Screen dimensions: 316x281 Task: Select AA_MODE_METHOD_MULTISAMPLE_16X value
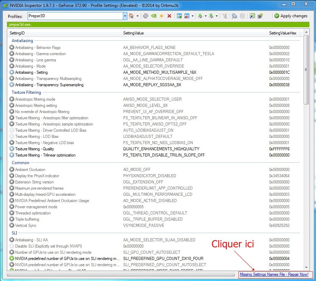(160, 72)
